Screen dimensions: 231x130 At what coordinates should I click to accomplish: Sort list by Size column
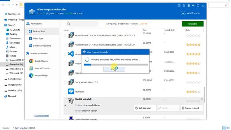(145, 30)
